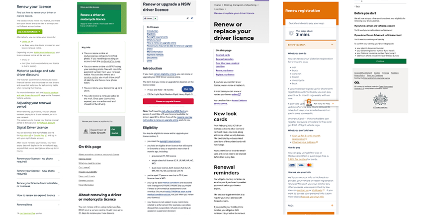425x215 pixels.
Task: Click the Crown copyright crest image
Action: pyautogui.click(x=380, y=99)
